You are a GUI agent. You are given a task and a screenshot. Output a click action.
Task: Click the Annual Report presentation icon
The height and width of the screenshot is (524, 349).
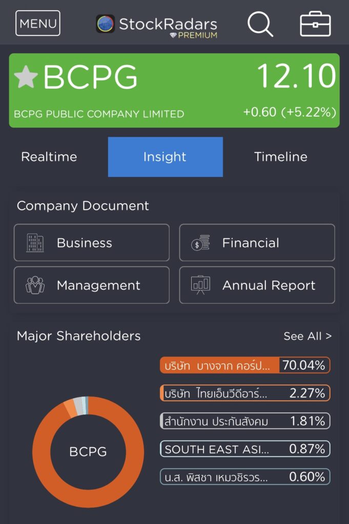tap(200, 285)
